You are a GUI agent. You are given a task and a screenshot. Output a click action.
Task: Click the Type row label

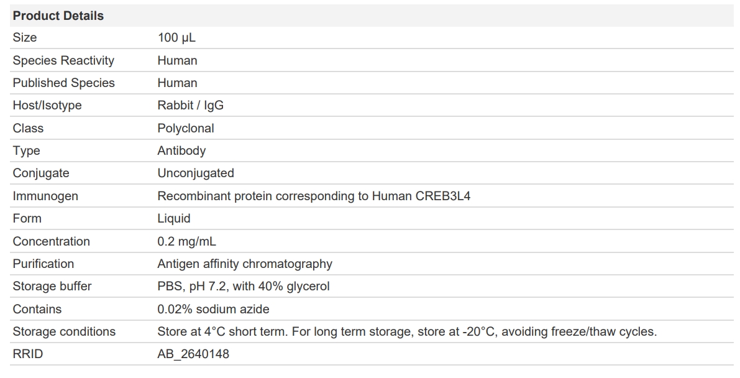tap(26, 150)
